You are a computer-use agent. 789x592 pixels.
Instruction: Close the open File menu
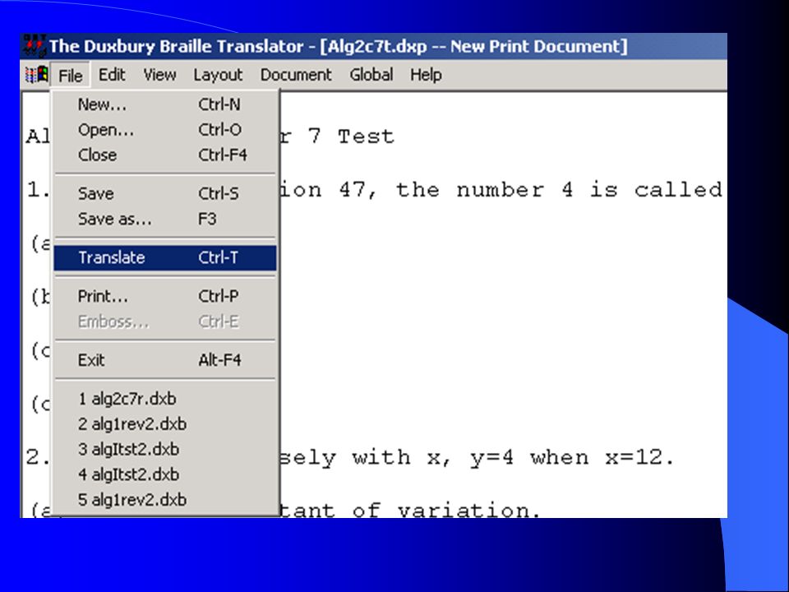(x=70, y=76)
